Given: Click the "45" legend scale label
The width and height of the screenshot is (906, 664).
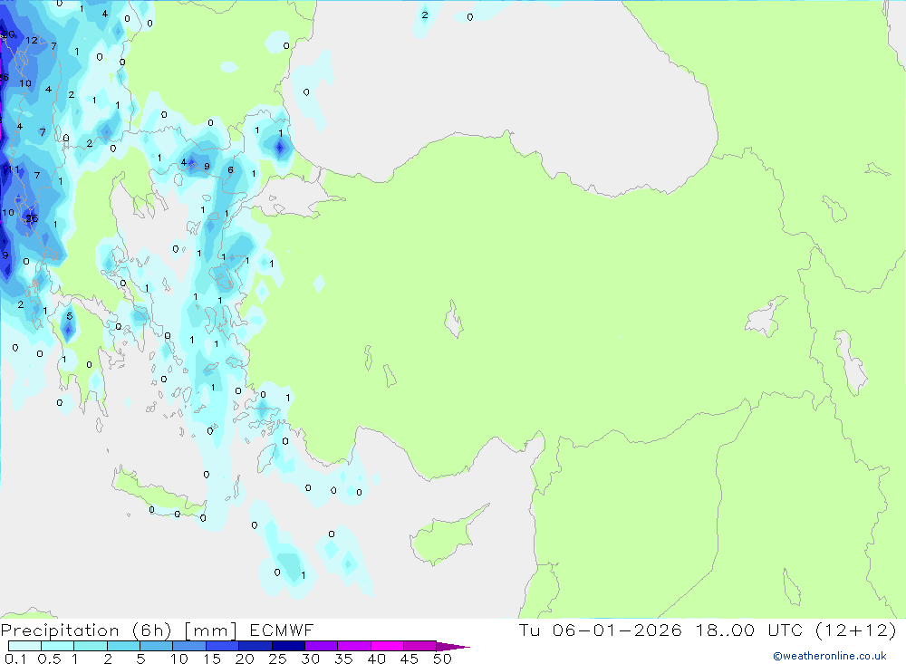Looking at the screenshot, I should pyautogui.click(x=410, y=659).
